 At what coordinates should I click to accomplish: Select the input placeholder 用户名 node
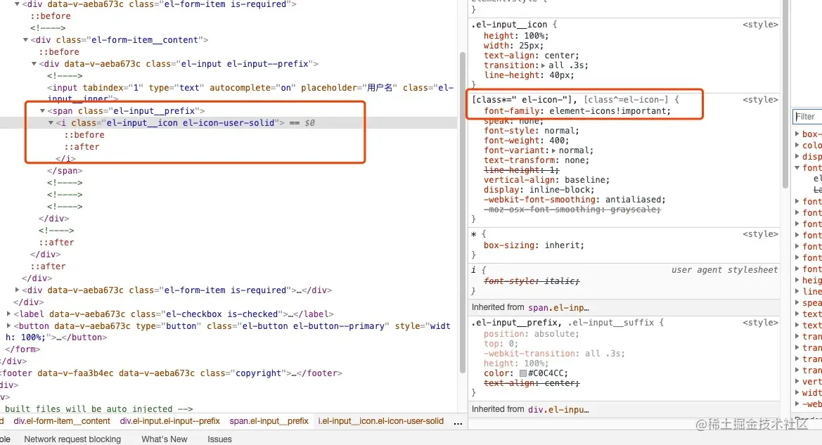[250, 93]
